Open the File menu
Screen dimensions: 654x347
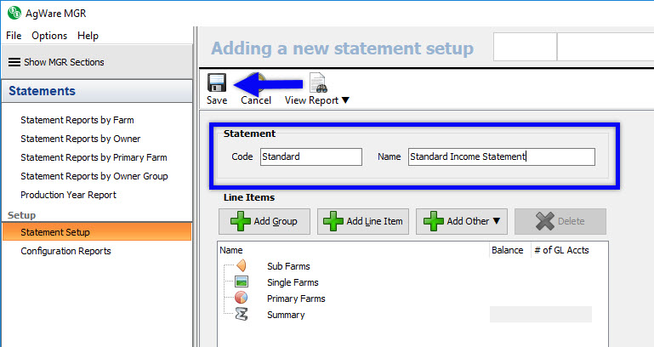14,36
